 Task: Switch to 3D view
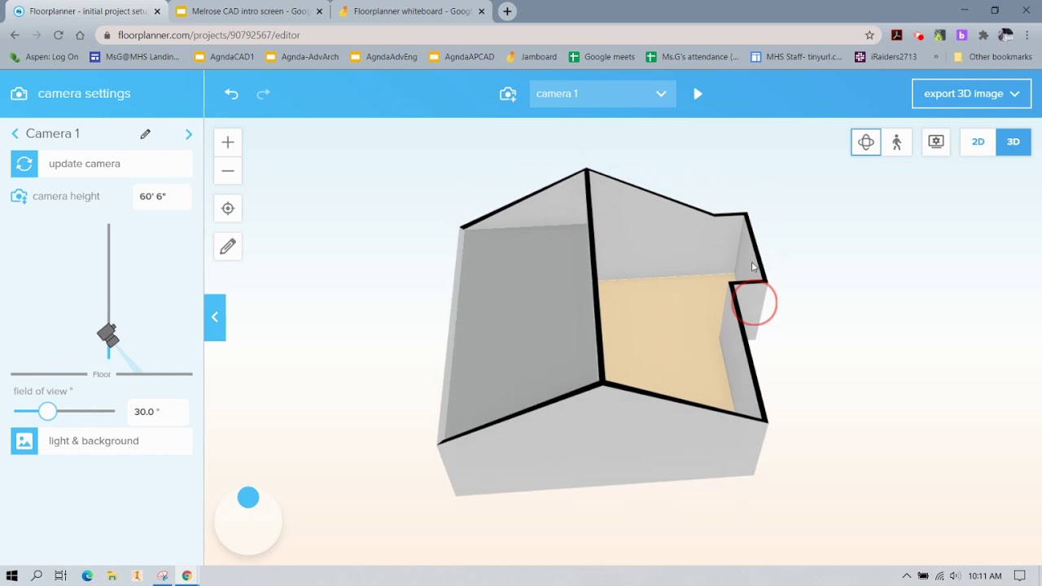click(1014, 142)
